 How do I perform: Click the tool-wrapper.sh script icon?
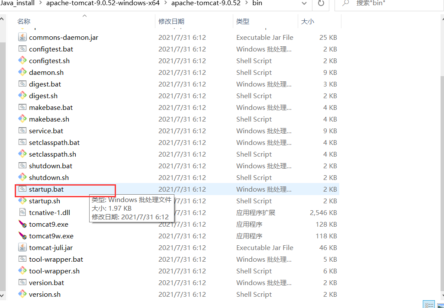(x=23, y=271)
